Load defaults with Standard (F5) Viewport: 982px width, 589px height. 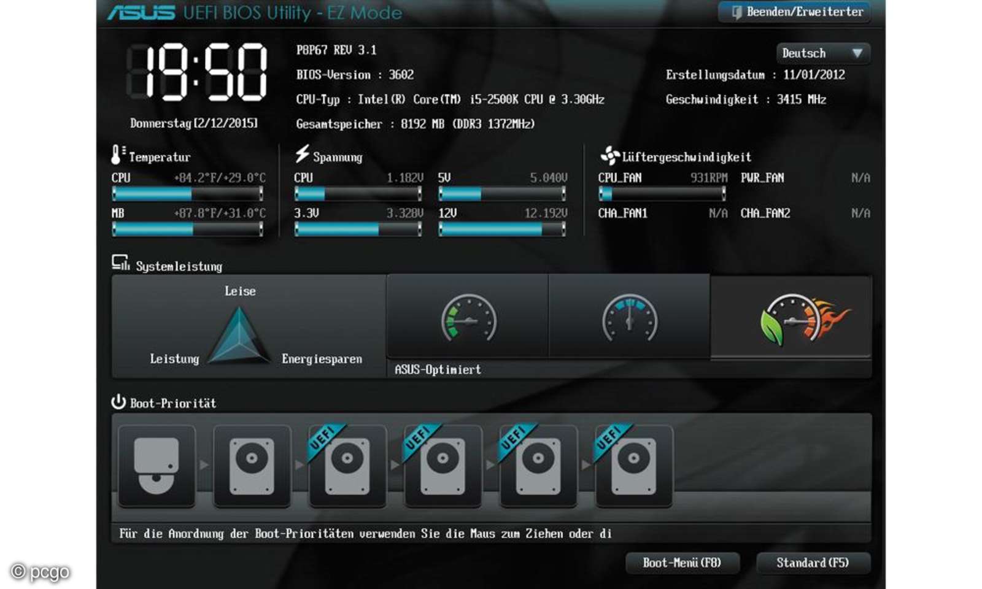[813, 563]
